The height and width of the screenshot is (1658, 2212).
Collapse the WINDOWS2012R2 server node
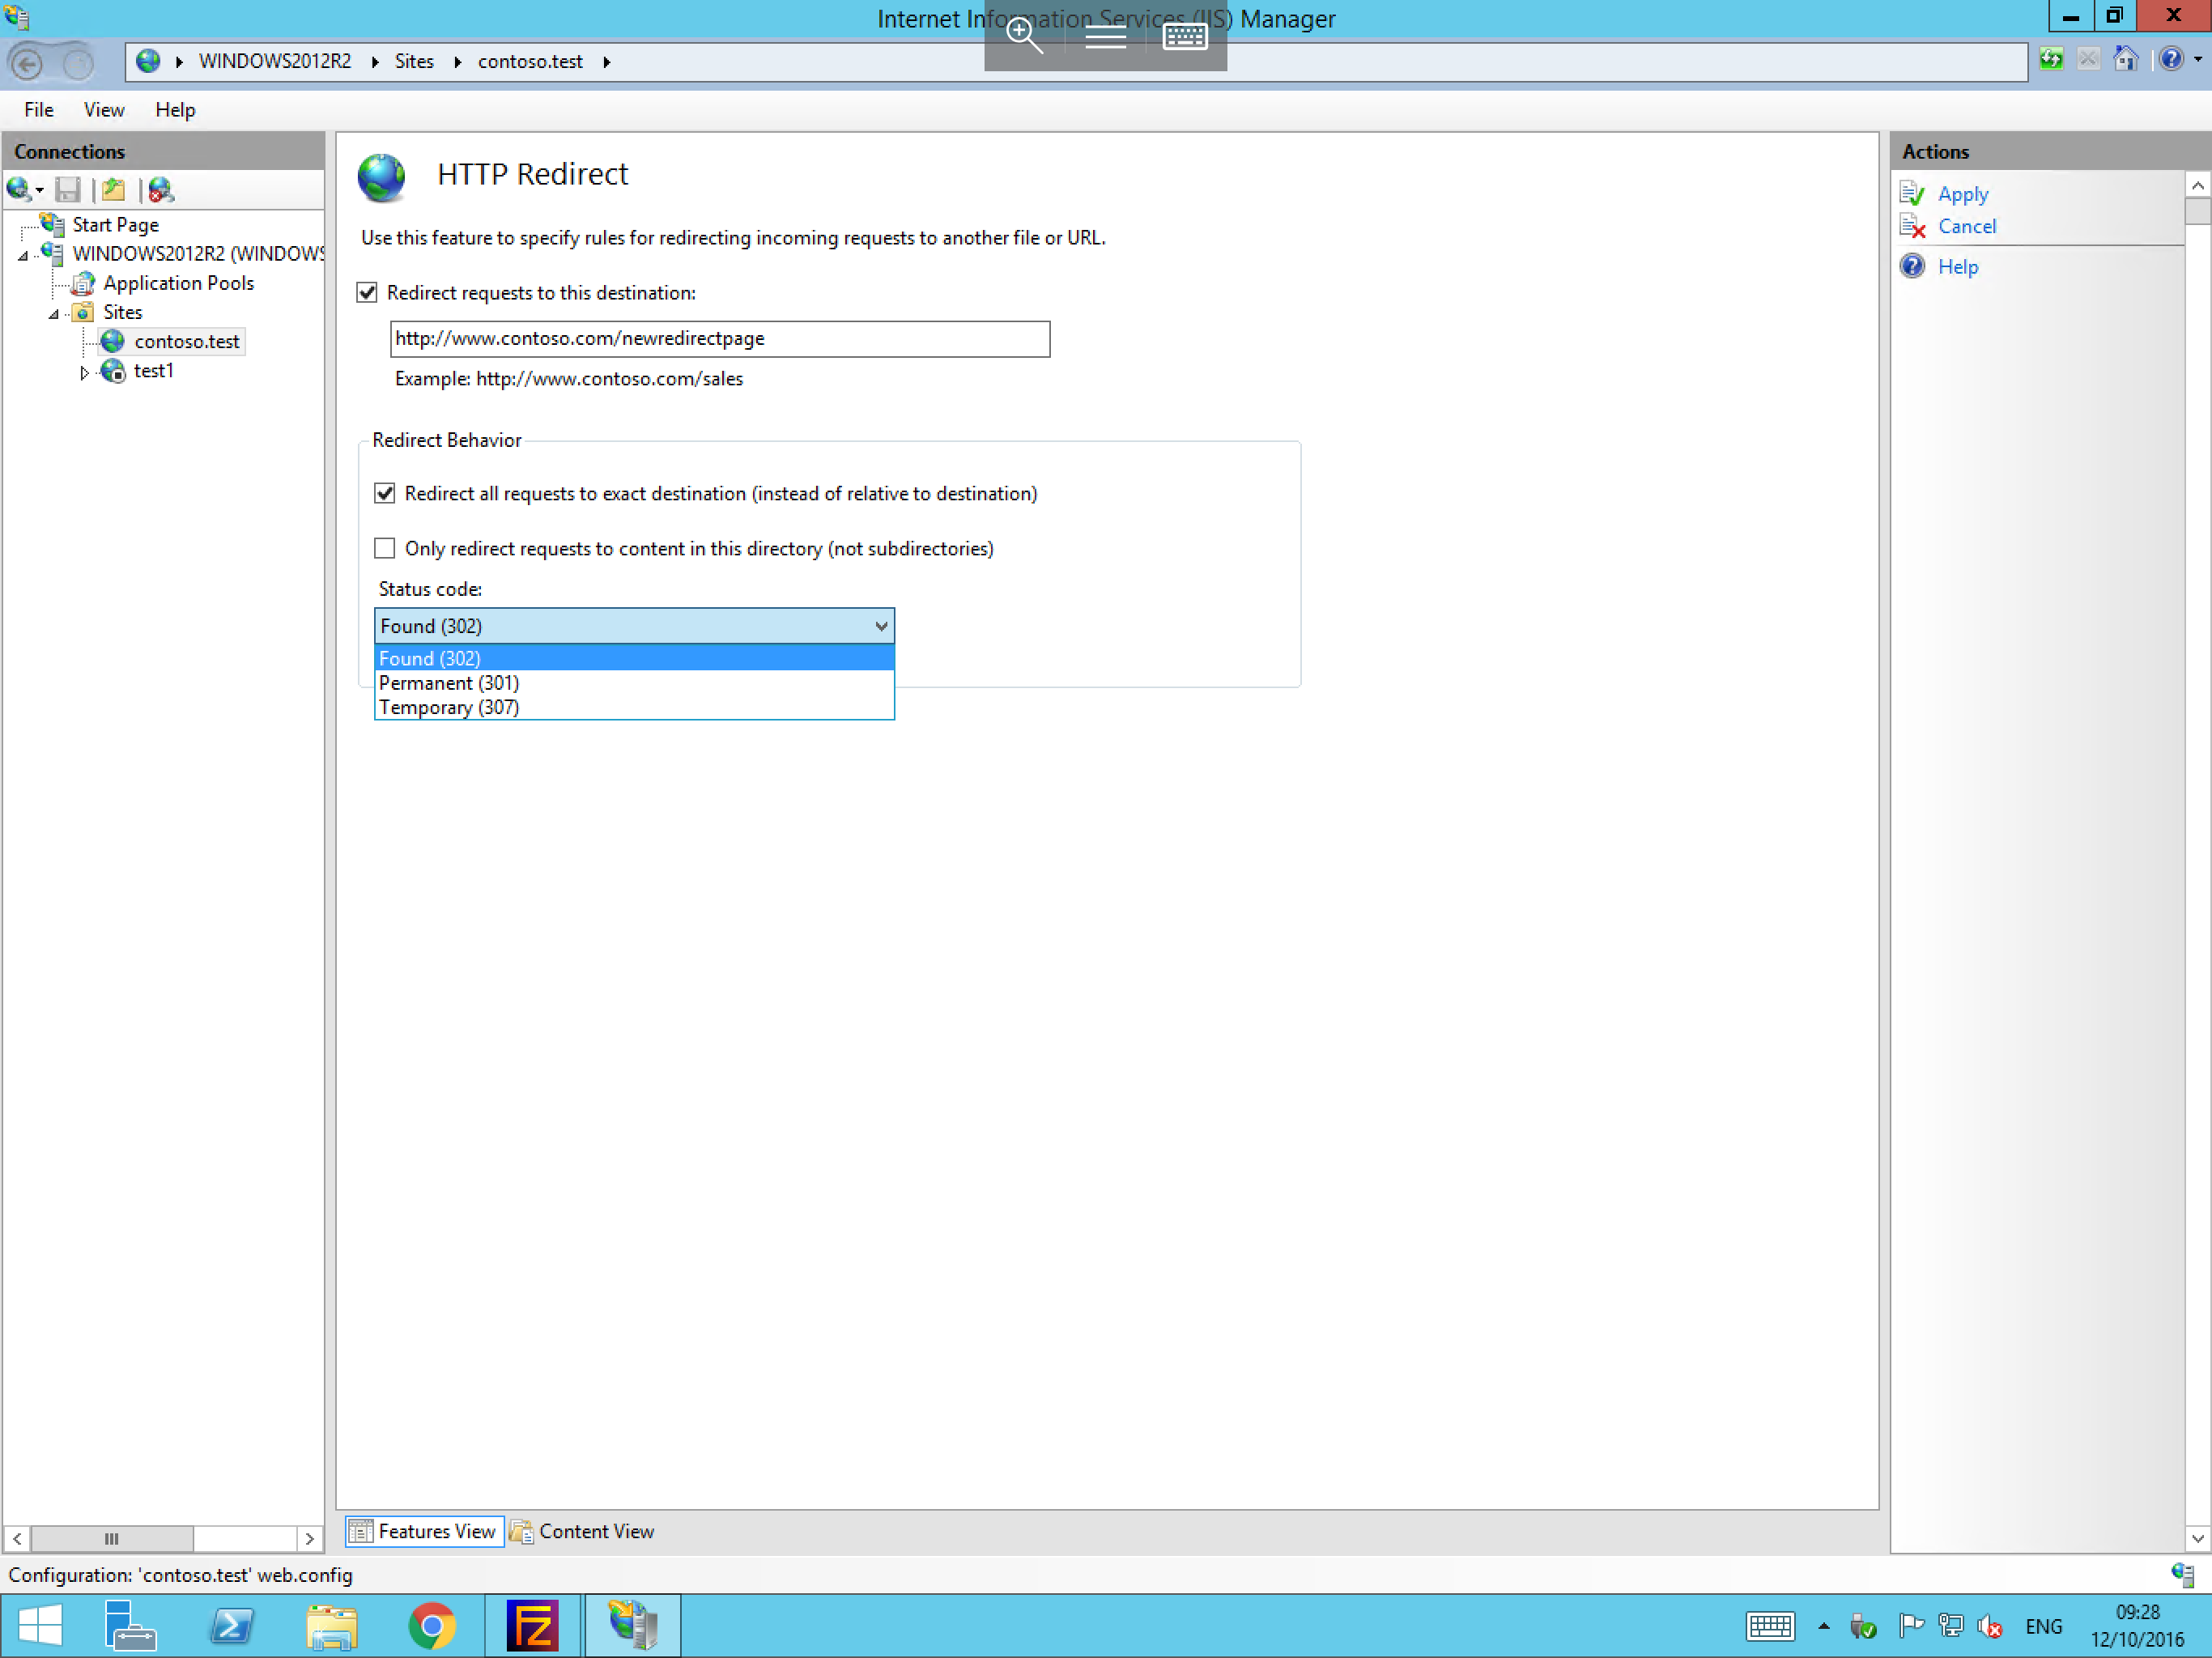point(23,255)
